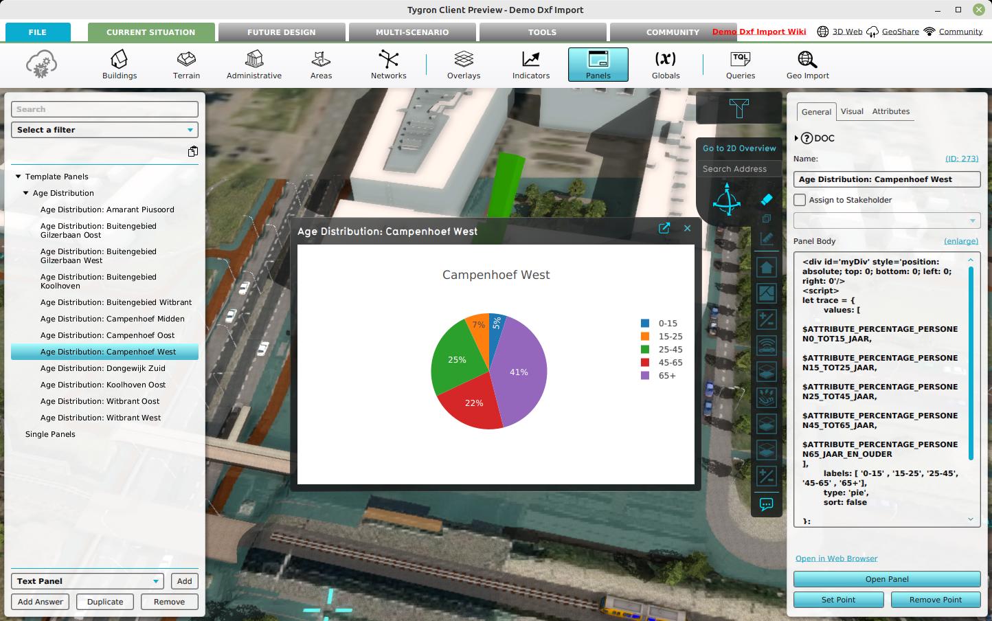This screenshot has height=621, width=992.
Task: Open the Text Panel type dropdown
Action: pos(87,581)
